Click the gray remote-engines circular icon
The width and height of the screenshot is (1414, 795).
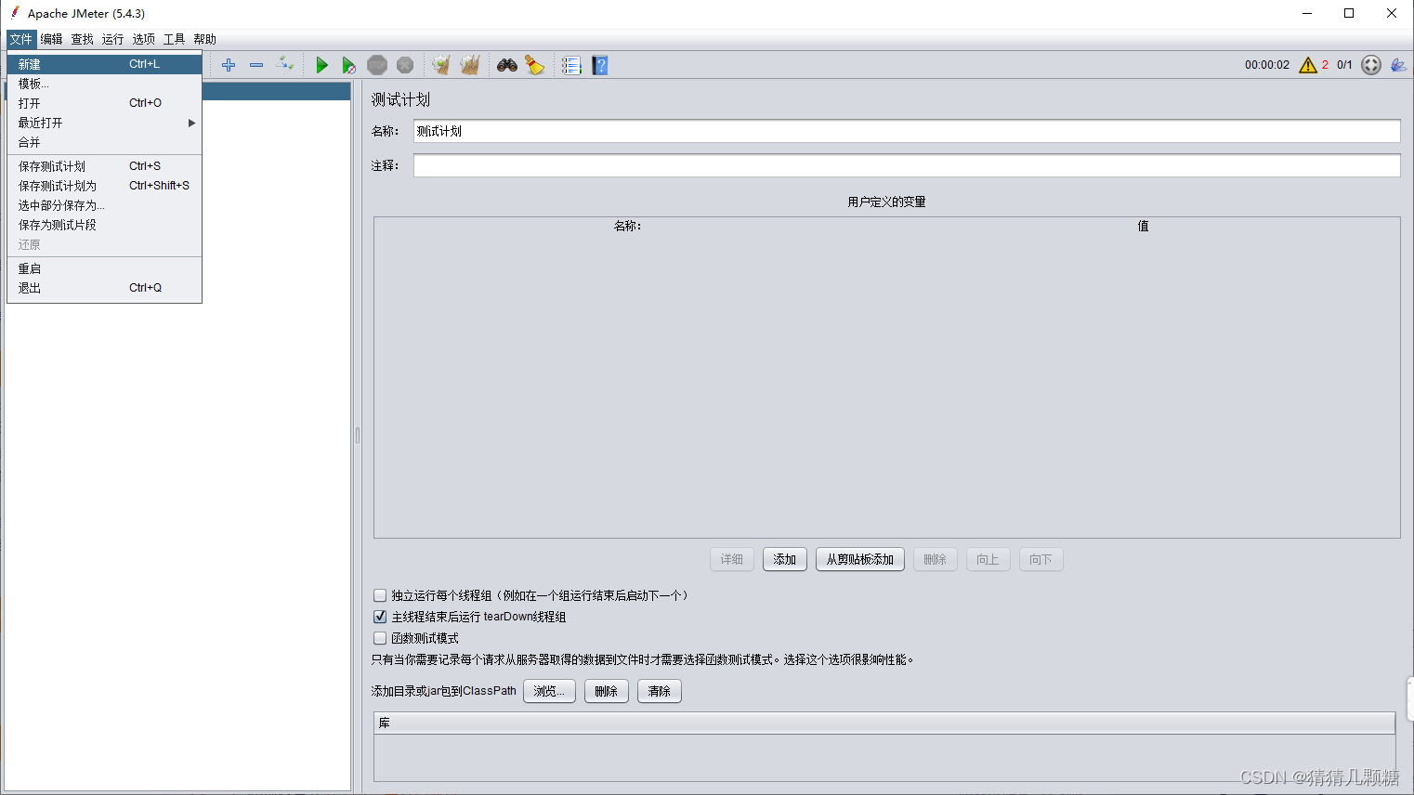pyautogui.click(x=1371, y=65)
